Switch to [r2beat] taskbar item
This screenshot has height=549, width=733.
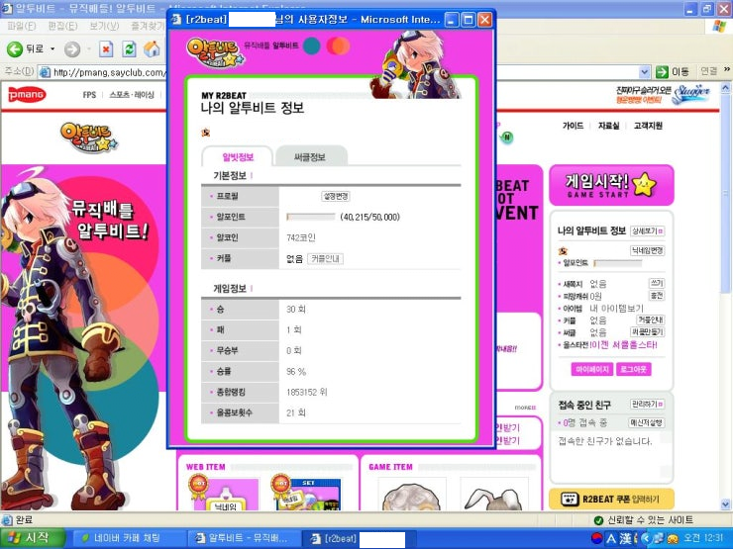(357, 538)
